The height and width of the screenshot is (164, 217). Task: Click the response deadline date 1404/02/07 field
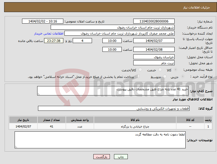pos(154,41)
